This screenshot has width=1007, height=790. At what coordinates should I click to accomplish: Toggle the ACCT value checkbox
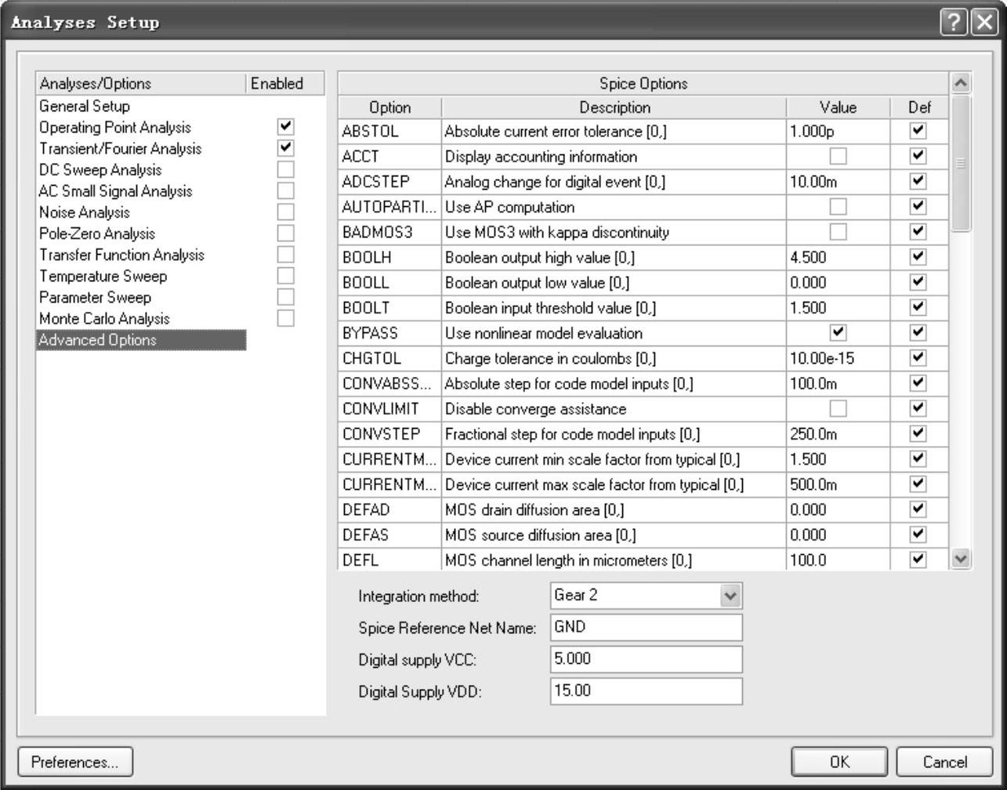click(838, 157)
